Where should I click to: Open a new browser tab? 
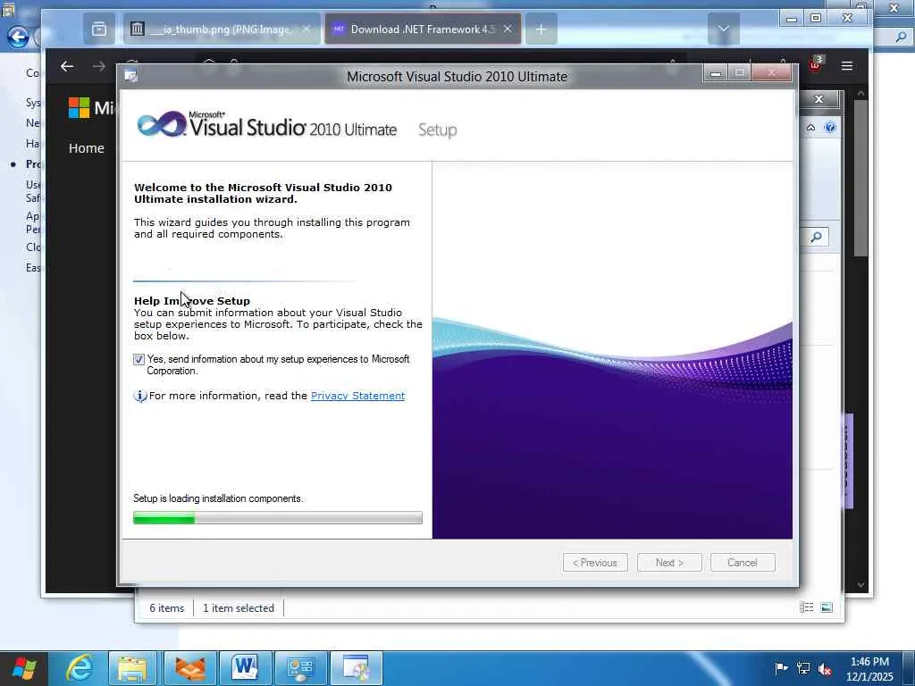click(541, 29)
